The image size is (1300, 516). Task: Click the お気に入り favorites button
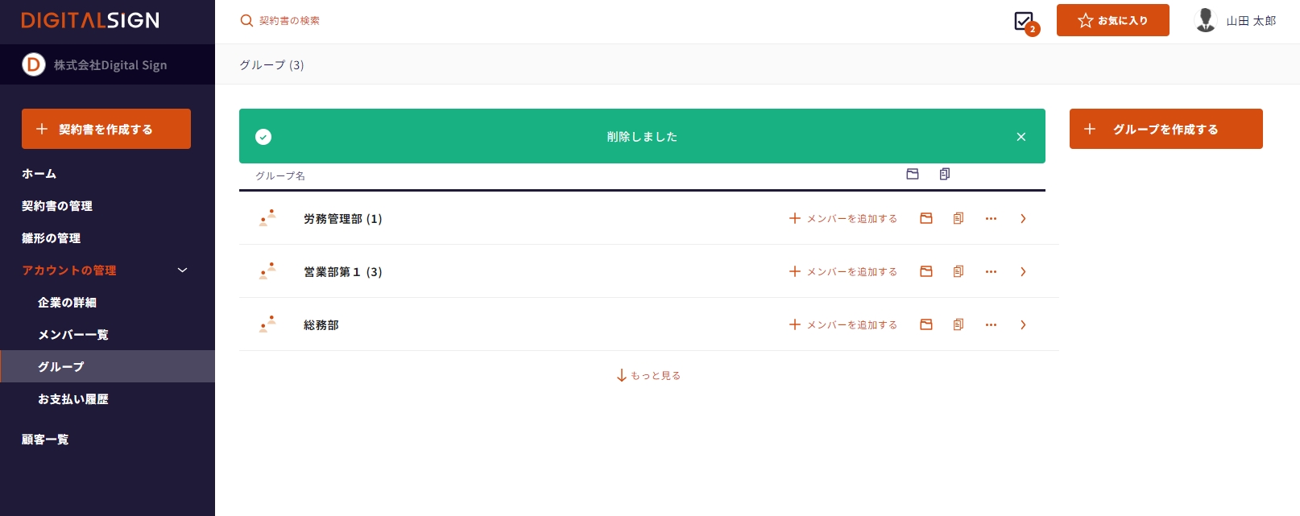tap(1112, 20)
